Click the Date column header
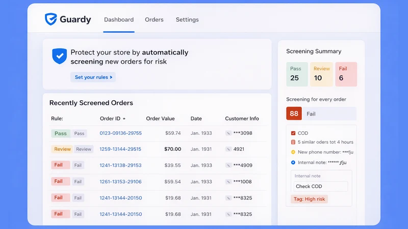408x229 pixels. click(x=196, y=119)
